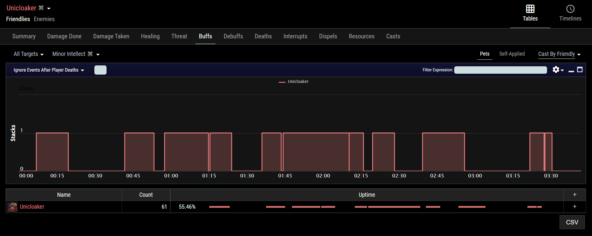Show the Deaths tab
Viewport: 592px width, 236px height.
263,36
